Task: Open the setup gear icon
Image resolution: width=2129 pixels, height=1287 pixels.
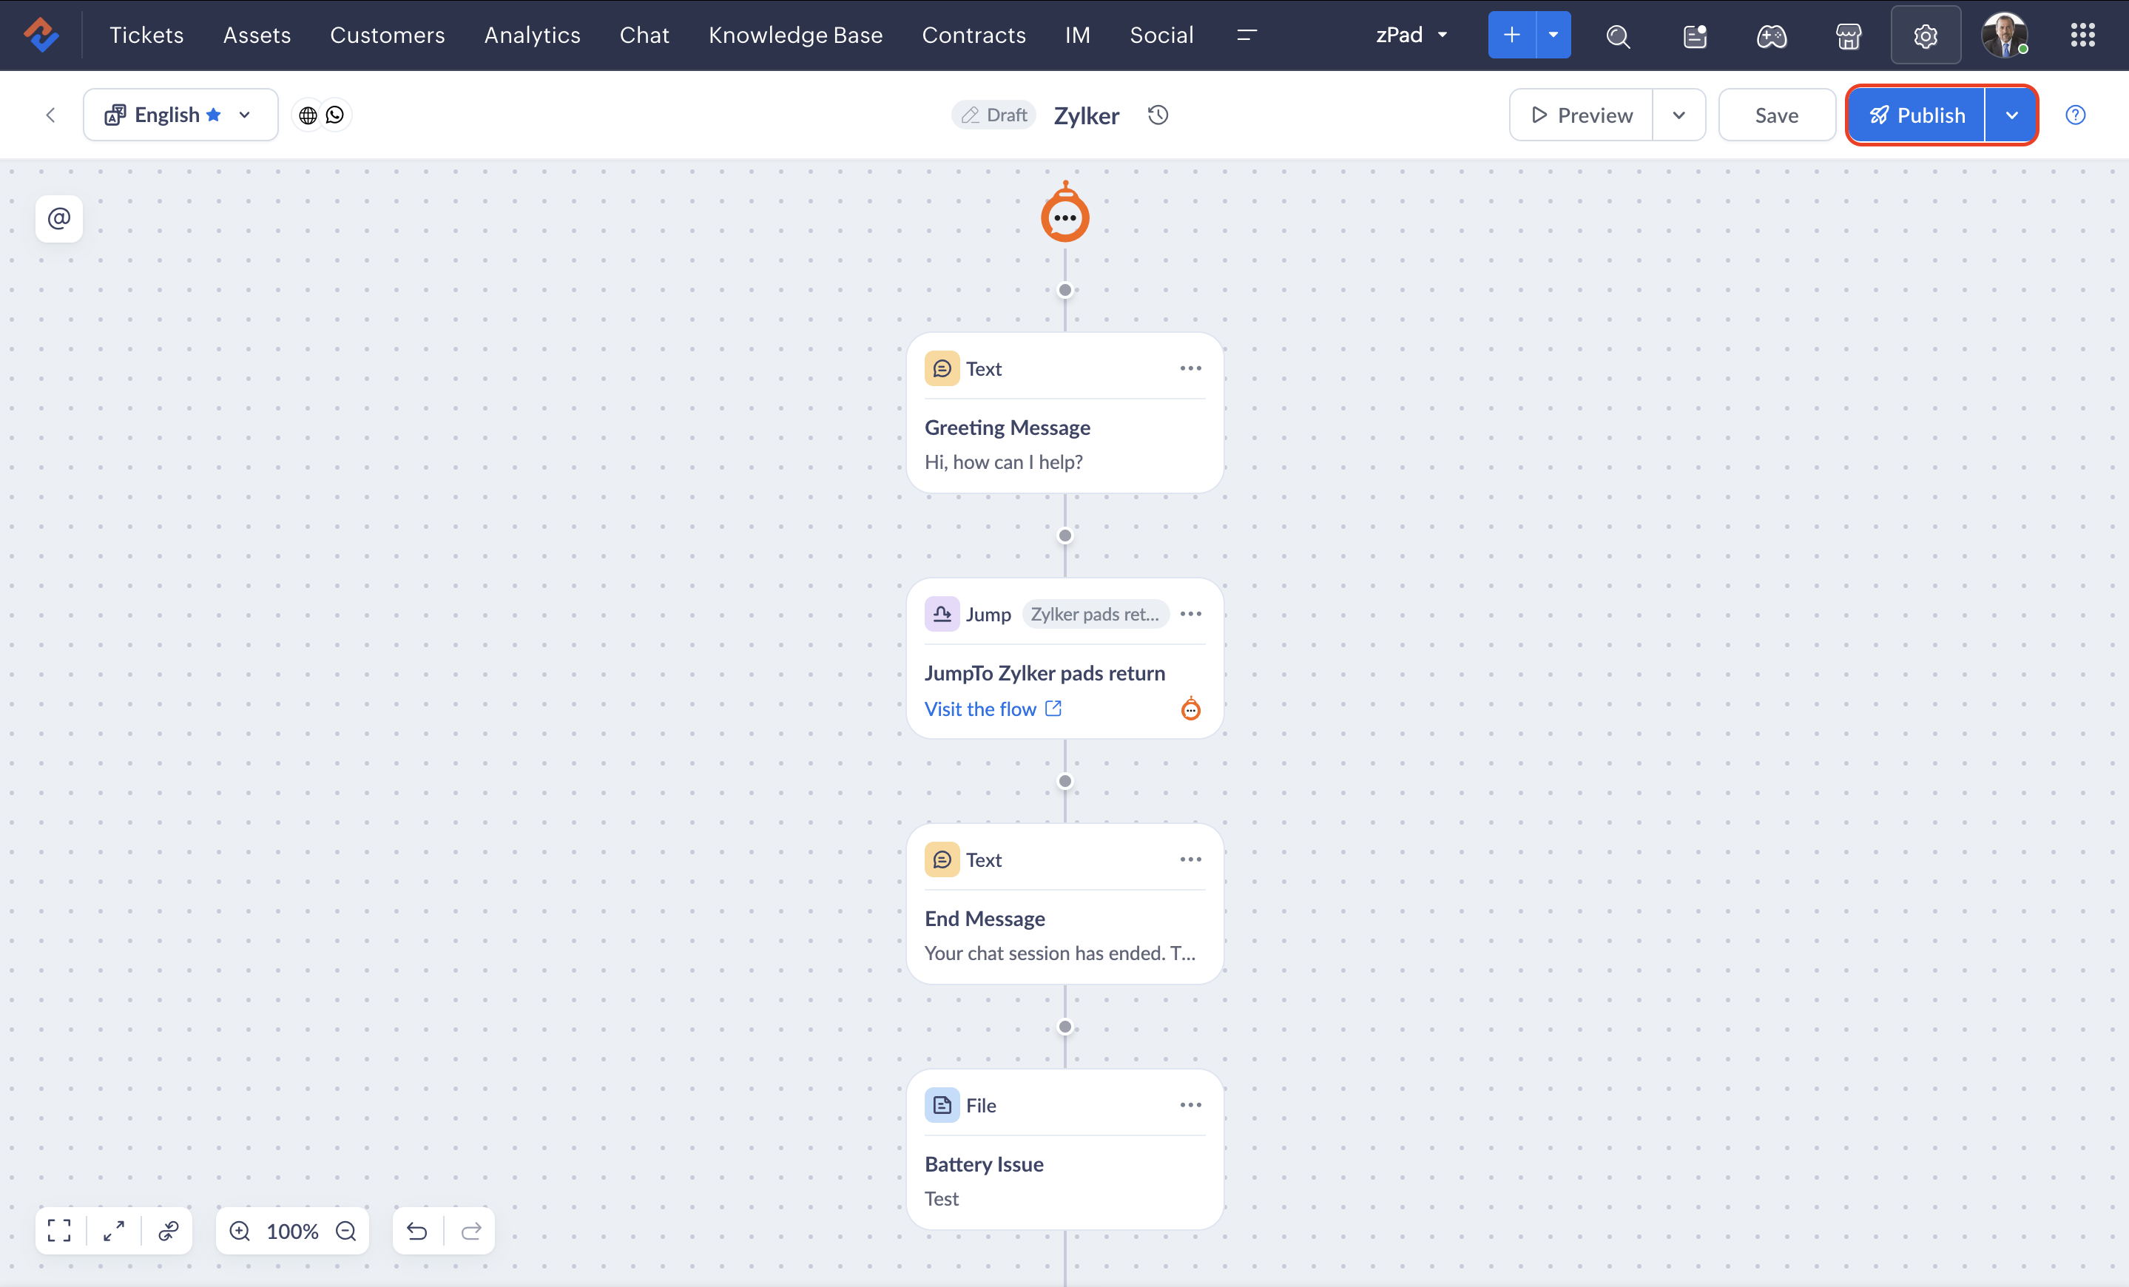Action: pos(1925,36)
